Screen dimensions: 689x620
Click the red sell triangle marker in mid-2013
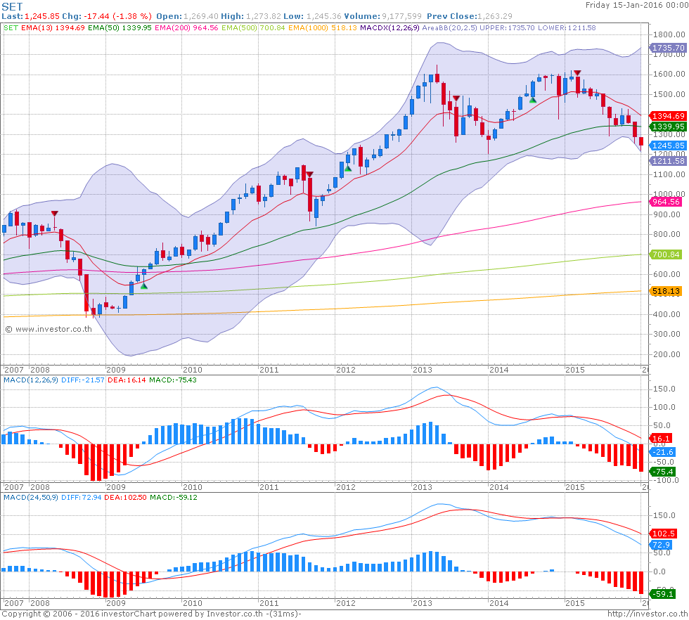(456, 98)
